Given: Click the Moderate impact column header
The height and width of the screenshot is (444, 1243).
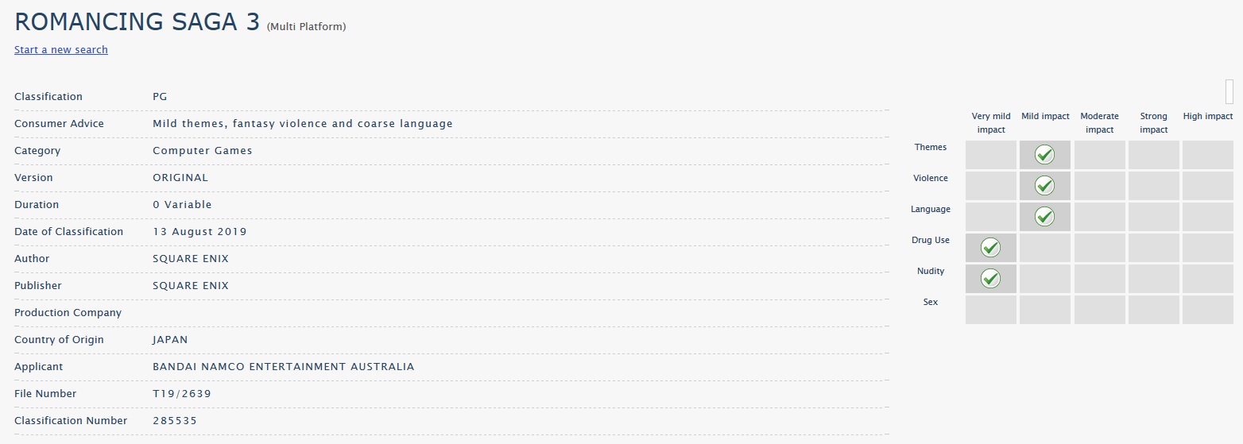Looking at the screenshot, I should [1099, 123].
